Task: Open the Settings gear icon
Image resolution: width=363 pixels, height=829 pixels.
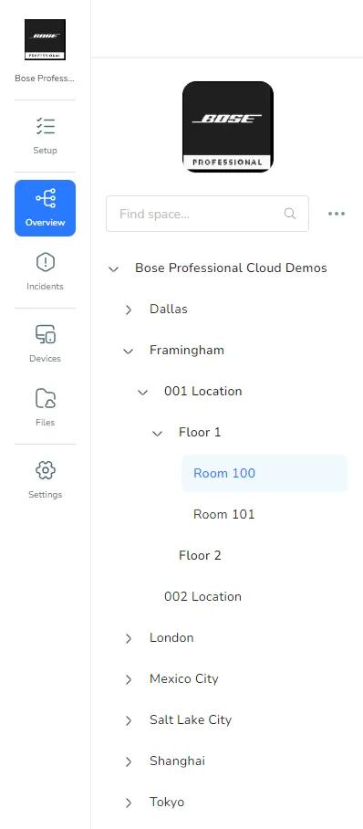Action: tap(46, 470)
